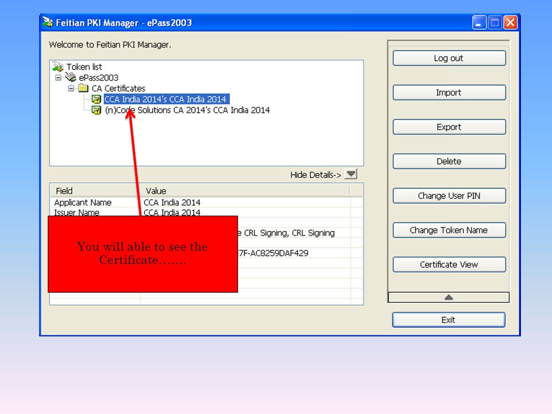The width and height of the screenshot is (552, 414).
Task: Select the ePass2003 token device icon
Action: click(70, 77)
